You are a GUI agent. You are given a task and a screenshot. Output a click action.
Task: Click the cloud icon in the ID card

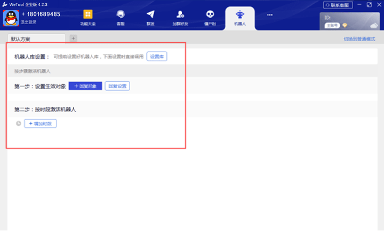374,25
